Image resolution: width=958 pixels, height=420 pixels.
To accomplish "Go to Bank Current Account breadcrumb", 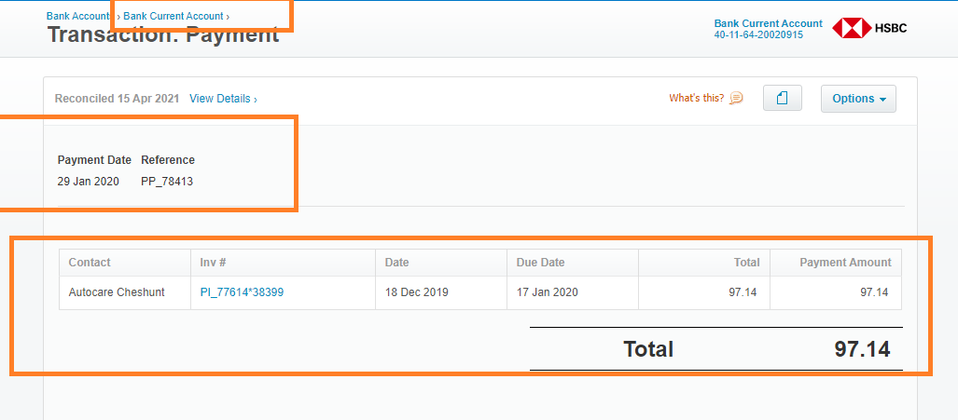I will 174,16.
